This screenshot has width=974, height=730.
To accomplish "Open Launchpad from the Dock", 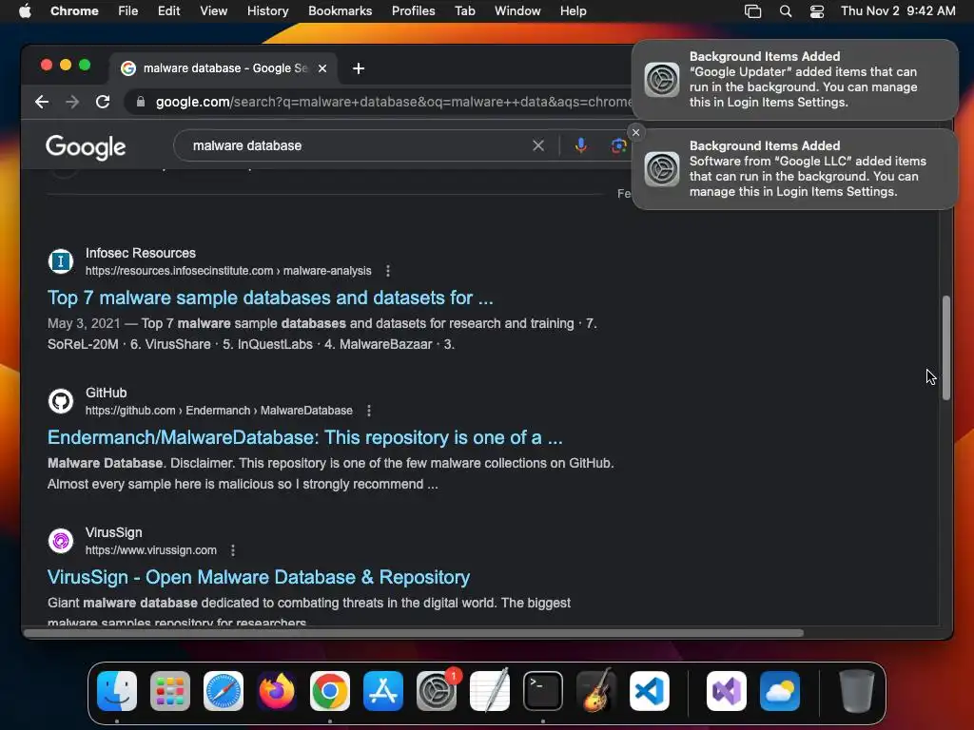I will (170, 691).
